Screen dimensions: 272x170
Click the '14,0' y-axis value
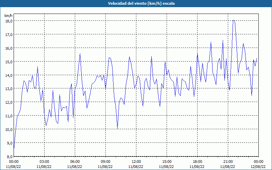[9, 75]
